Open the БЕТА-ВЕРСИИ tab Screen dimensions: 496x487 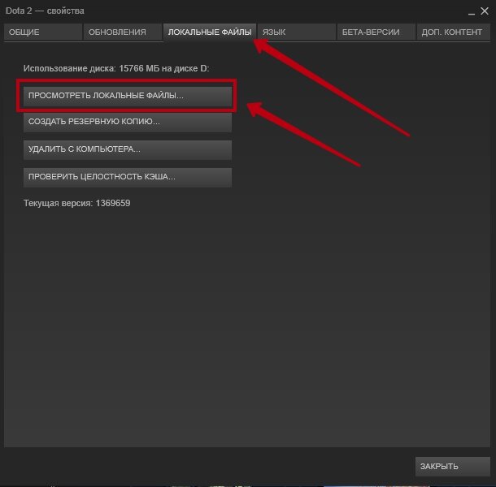(376, 32)
